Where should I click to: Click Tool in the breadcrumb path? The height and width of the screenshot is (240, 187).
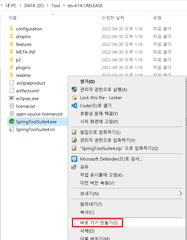tap(55, 5)
